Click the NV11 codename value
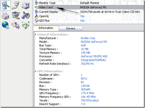 pyautogui.click(x=84, y=79)
